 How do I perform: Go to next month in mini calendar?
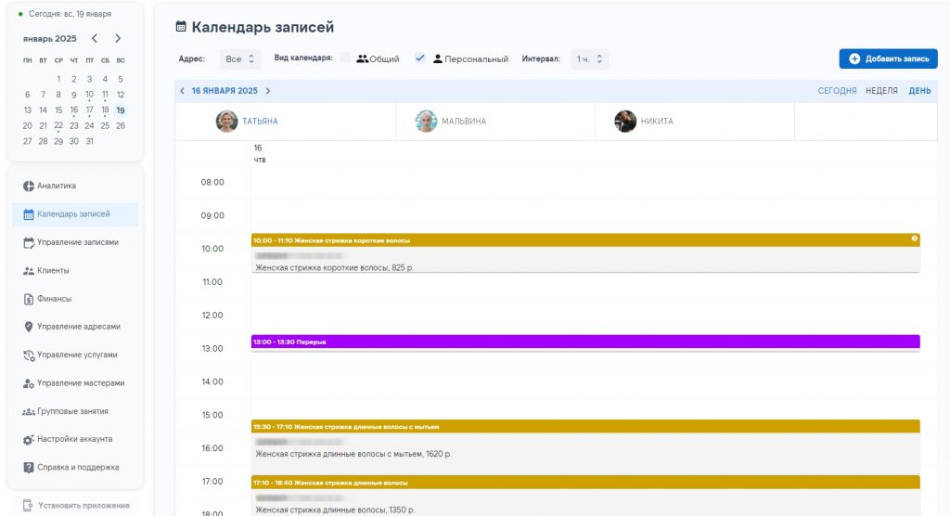pyautogui.click(x=118, y=39)
